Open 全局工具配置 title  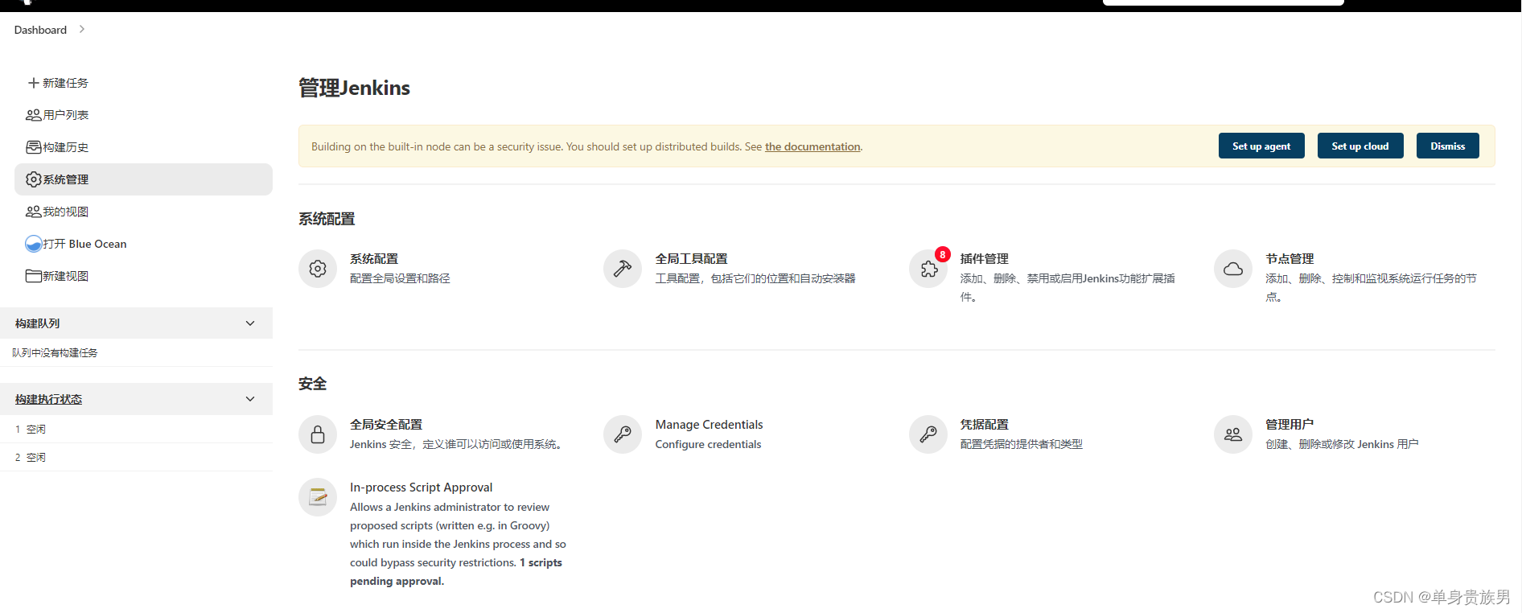(691, 259)
